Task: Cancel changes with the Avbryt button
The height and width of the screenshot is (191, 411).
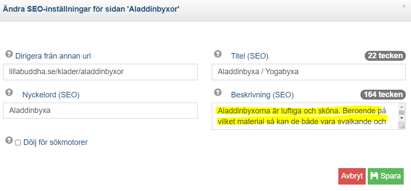Action: [352, 176]
